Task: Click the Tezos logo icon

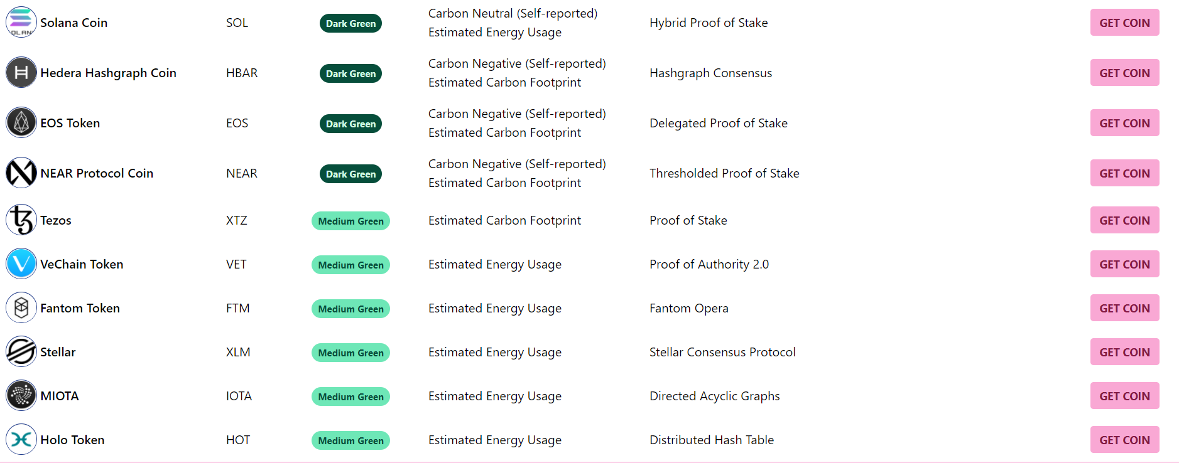Action: (21, 220)
